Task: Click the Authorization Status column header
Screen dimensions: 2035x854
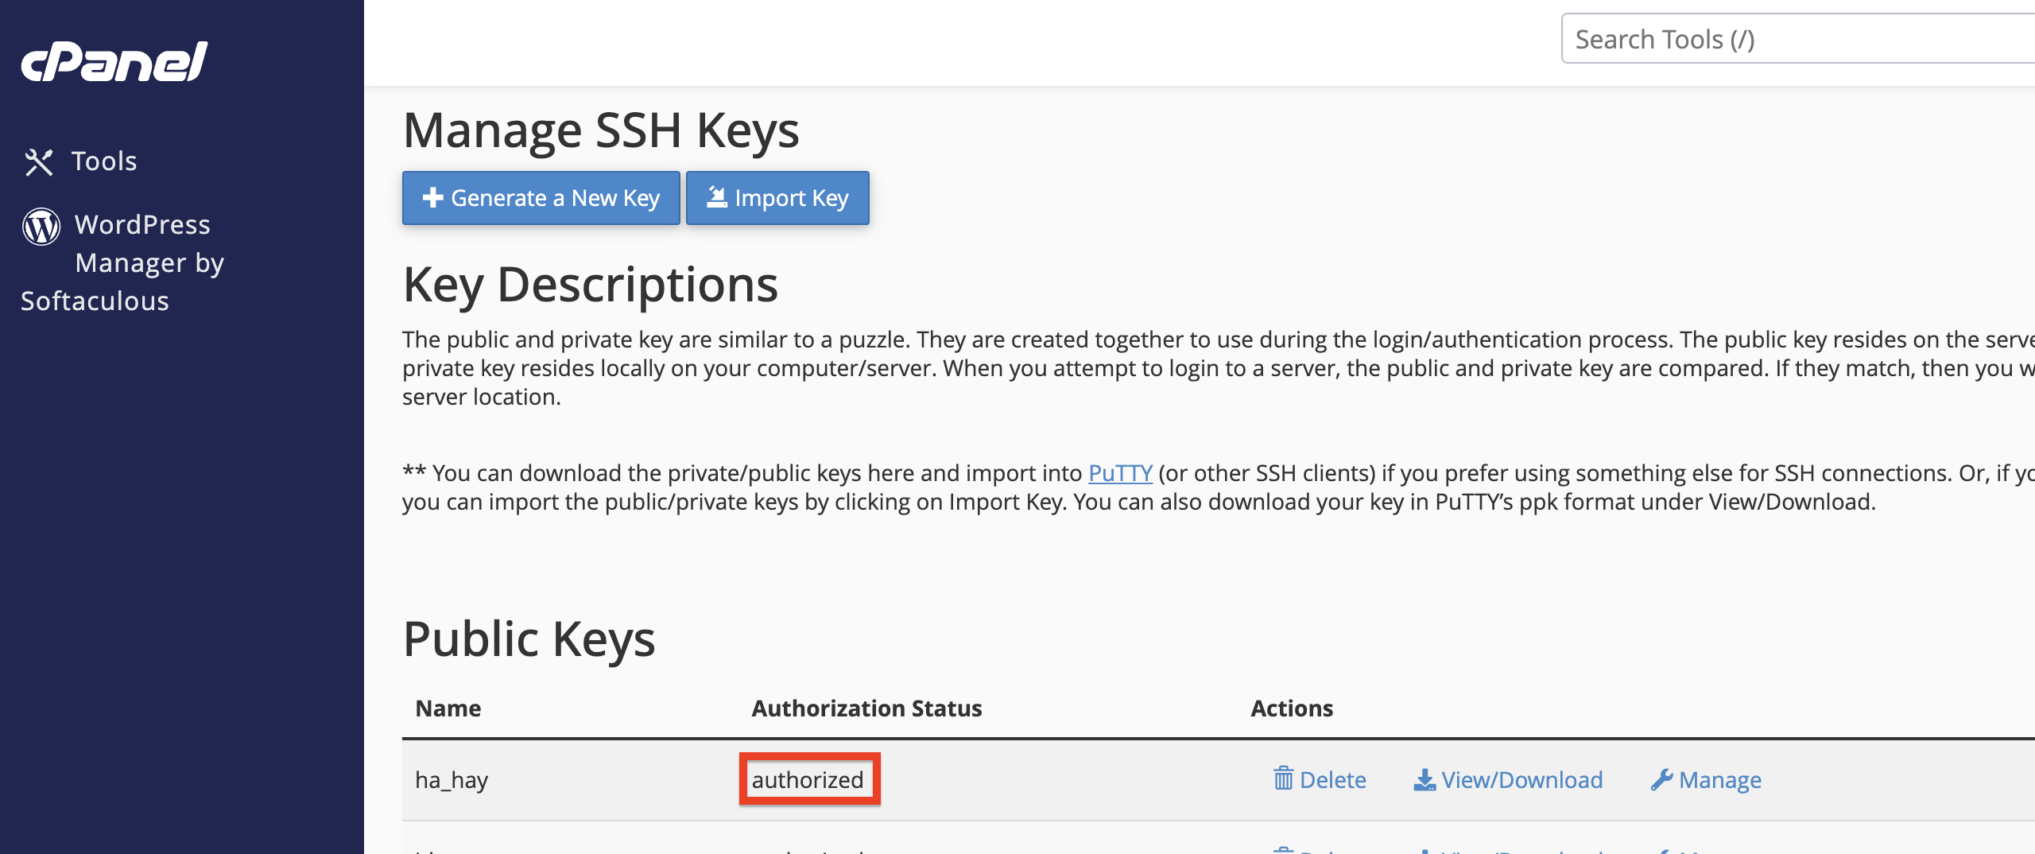Action: 866,708
